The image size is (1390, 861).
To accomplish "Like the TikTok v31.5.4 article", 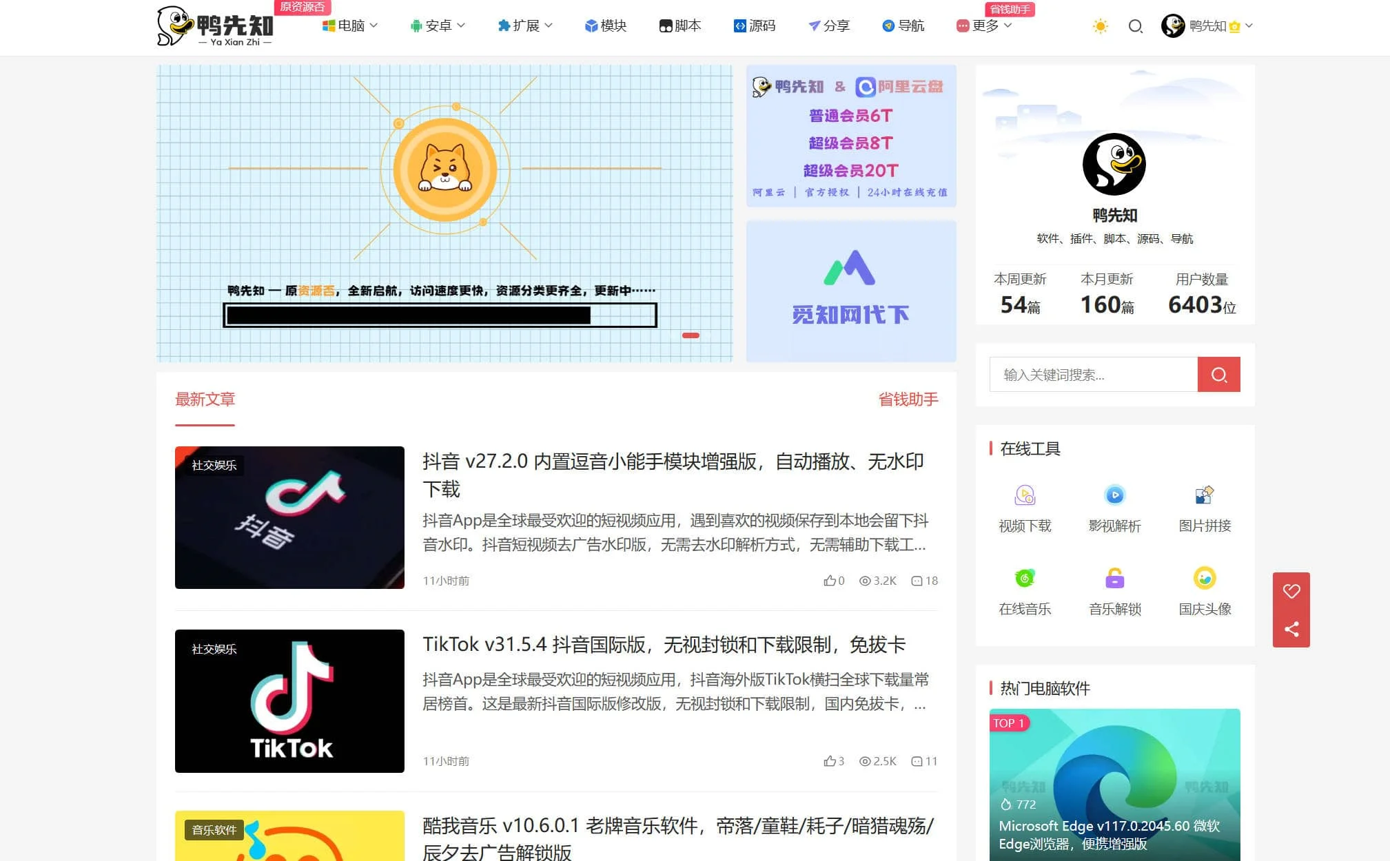I will [x=834, y=761].
